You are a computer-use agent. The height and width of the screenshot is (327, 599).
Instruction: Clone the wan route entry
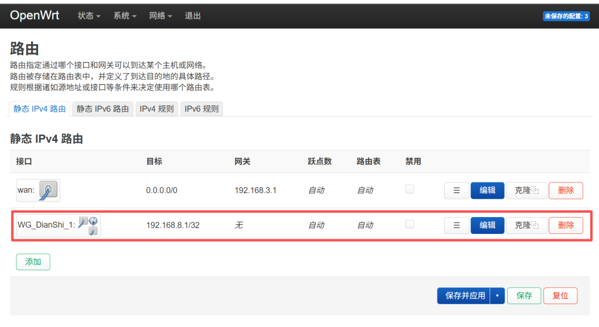coord(526,190)
